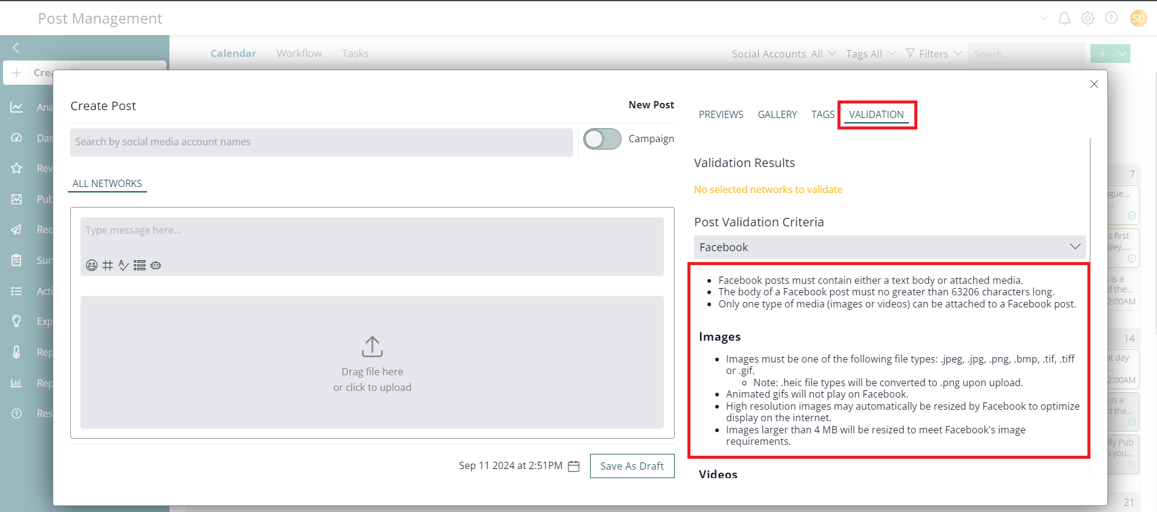Viewport: 1157px width, 512px height.
Task: Click the upload arrow icon
Action: [x=372, y=347]
